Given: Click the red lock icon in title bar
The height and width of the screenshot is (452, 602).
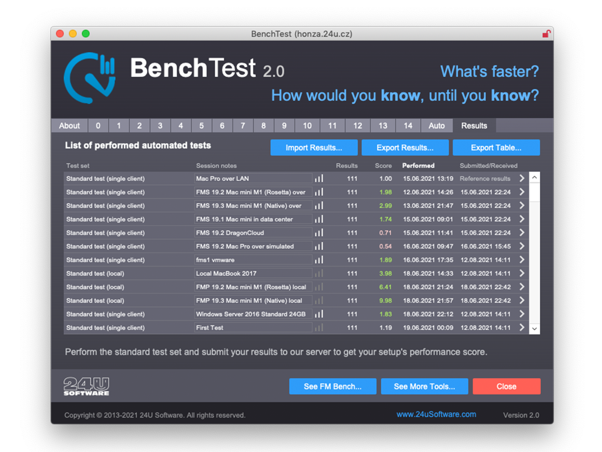Looking at the screenshot, I should 546,34.
